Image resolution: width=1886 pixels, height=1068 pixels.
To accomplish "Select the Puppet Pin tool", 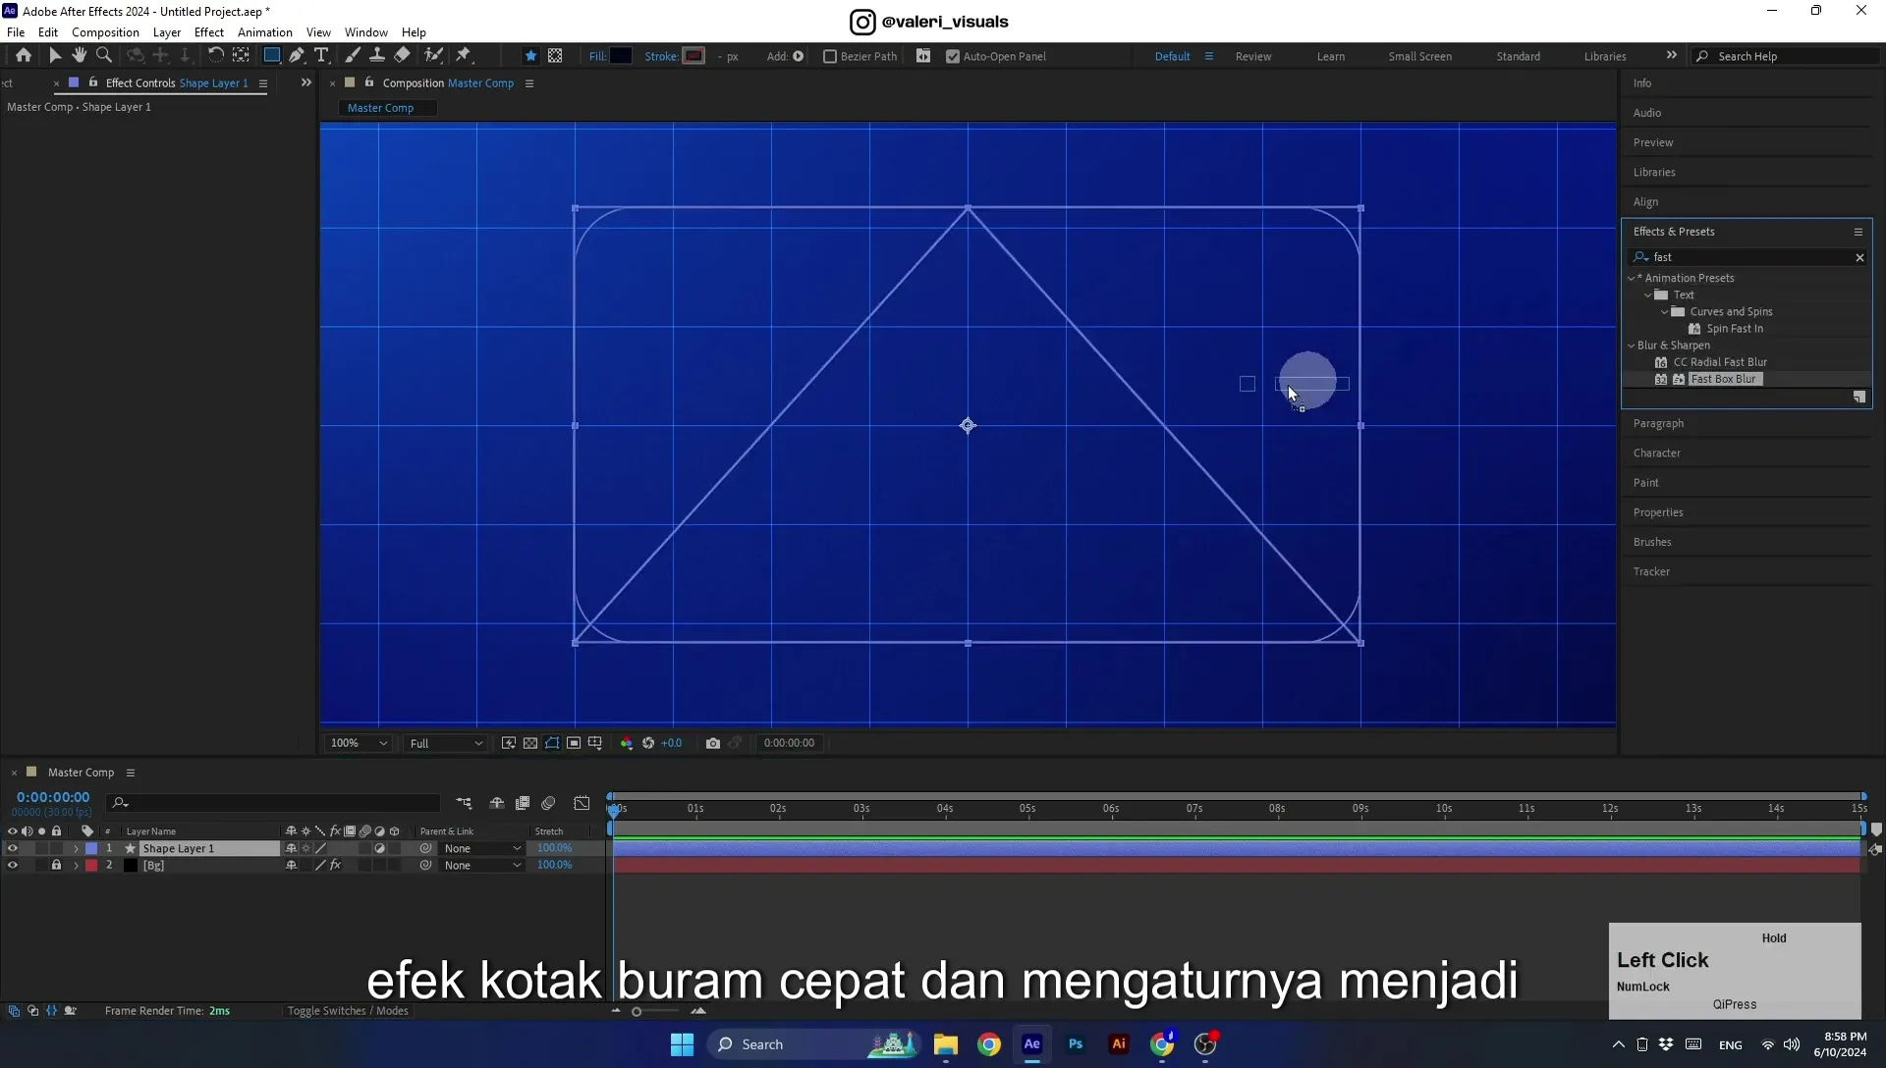I will [464, 56].
